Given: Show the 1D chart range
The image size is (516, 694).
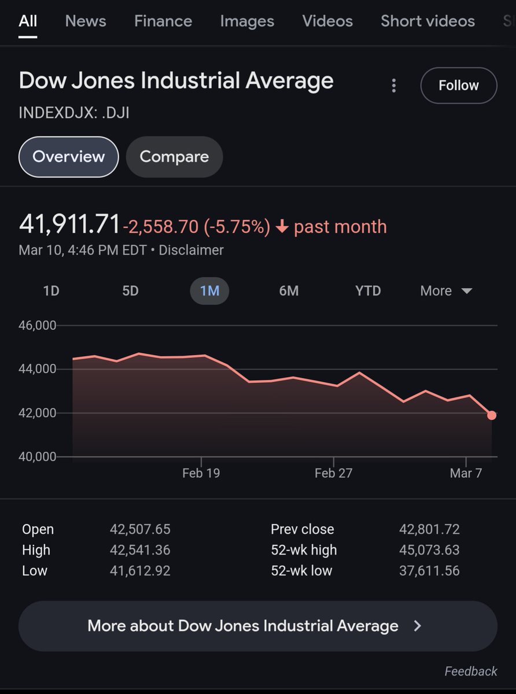Looking at the screenshot, I should (51, 291).
